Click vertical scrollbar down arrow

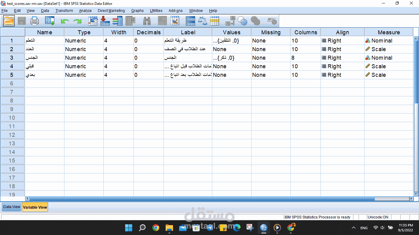click(x=416, y=194)
